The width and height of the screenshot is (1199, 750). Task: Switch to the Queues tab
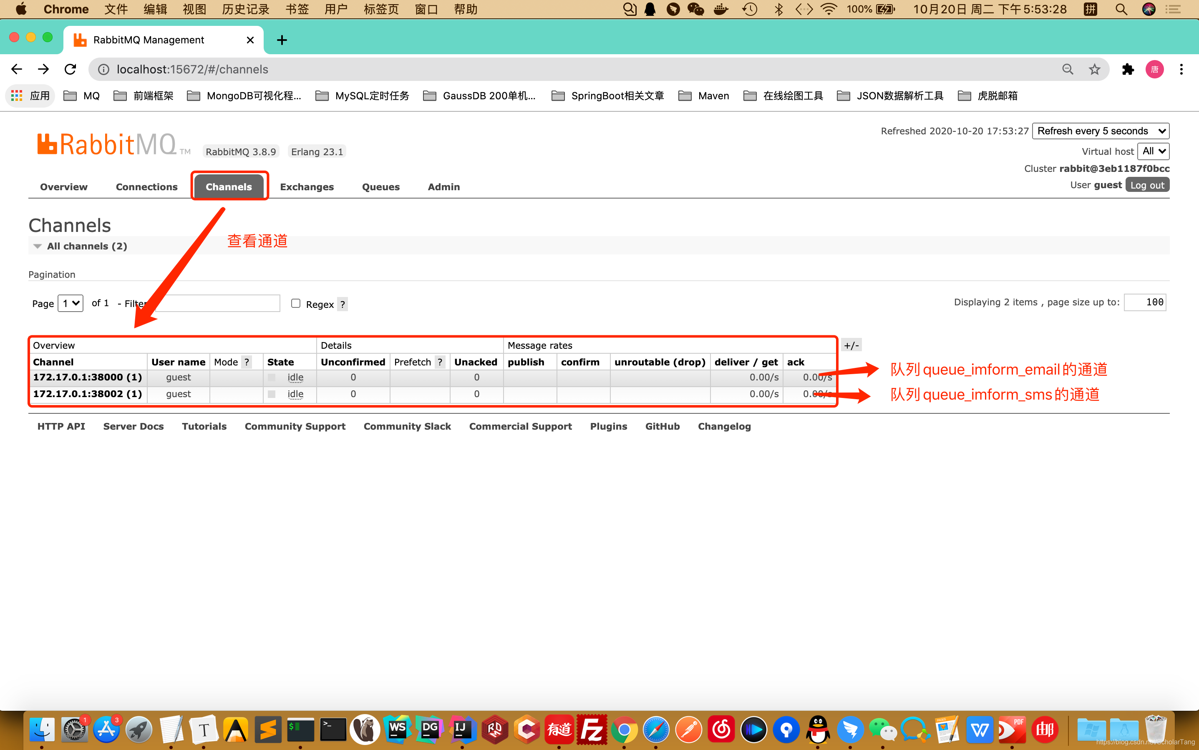(x=380, y=187)
